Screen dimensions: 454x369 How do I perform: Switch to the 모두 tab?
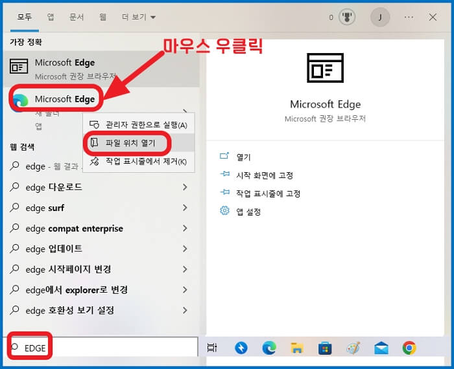(x=25, y=17)
